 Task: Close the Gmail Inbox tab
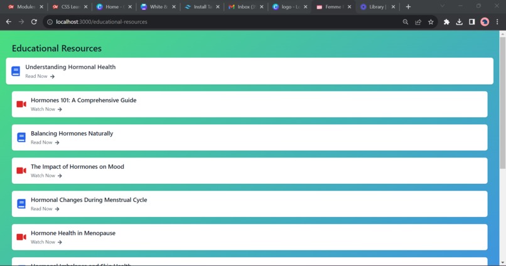(261, 7)
